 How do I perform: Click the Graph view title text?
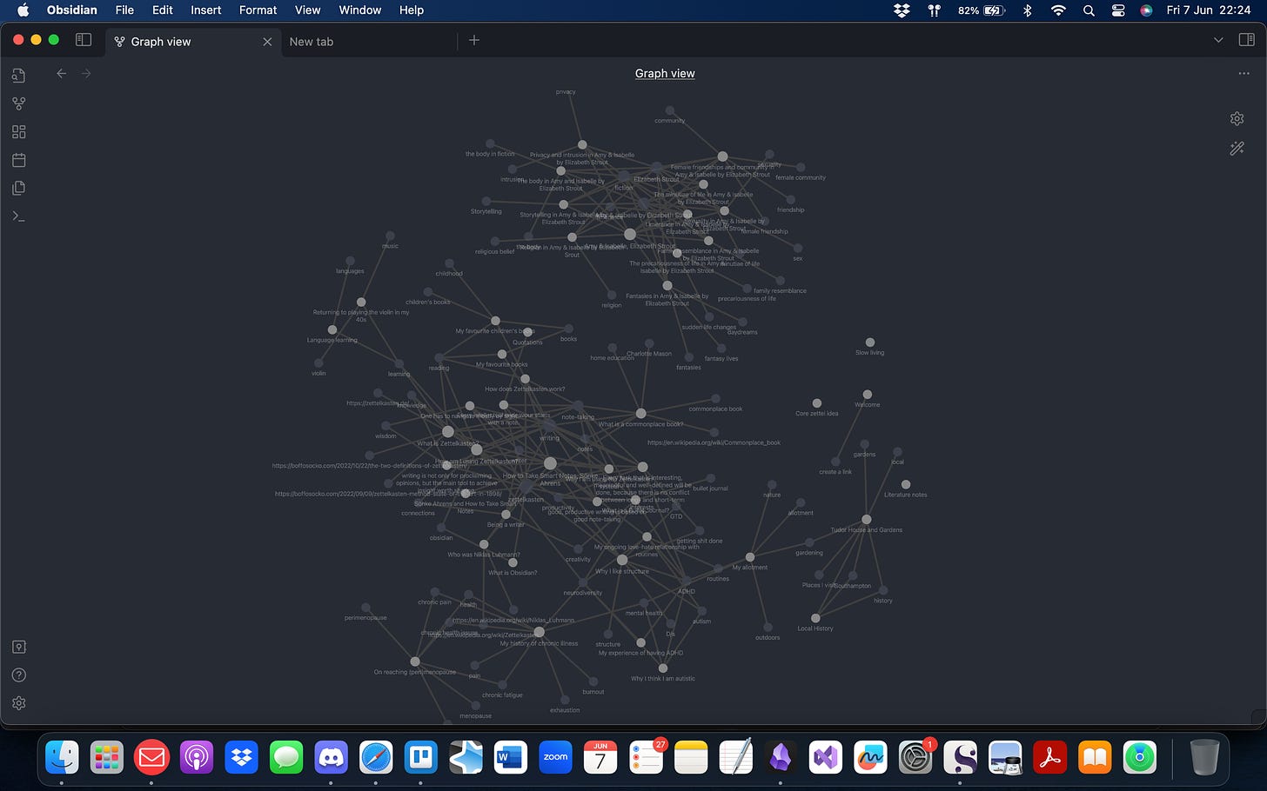point(665,74)
